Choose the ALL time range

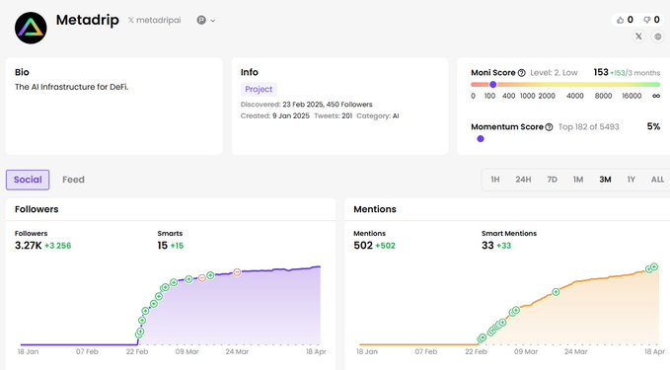(x=657, y=180)
